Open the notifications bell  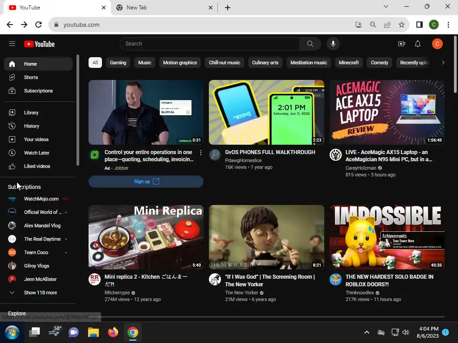click(418, 44)
